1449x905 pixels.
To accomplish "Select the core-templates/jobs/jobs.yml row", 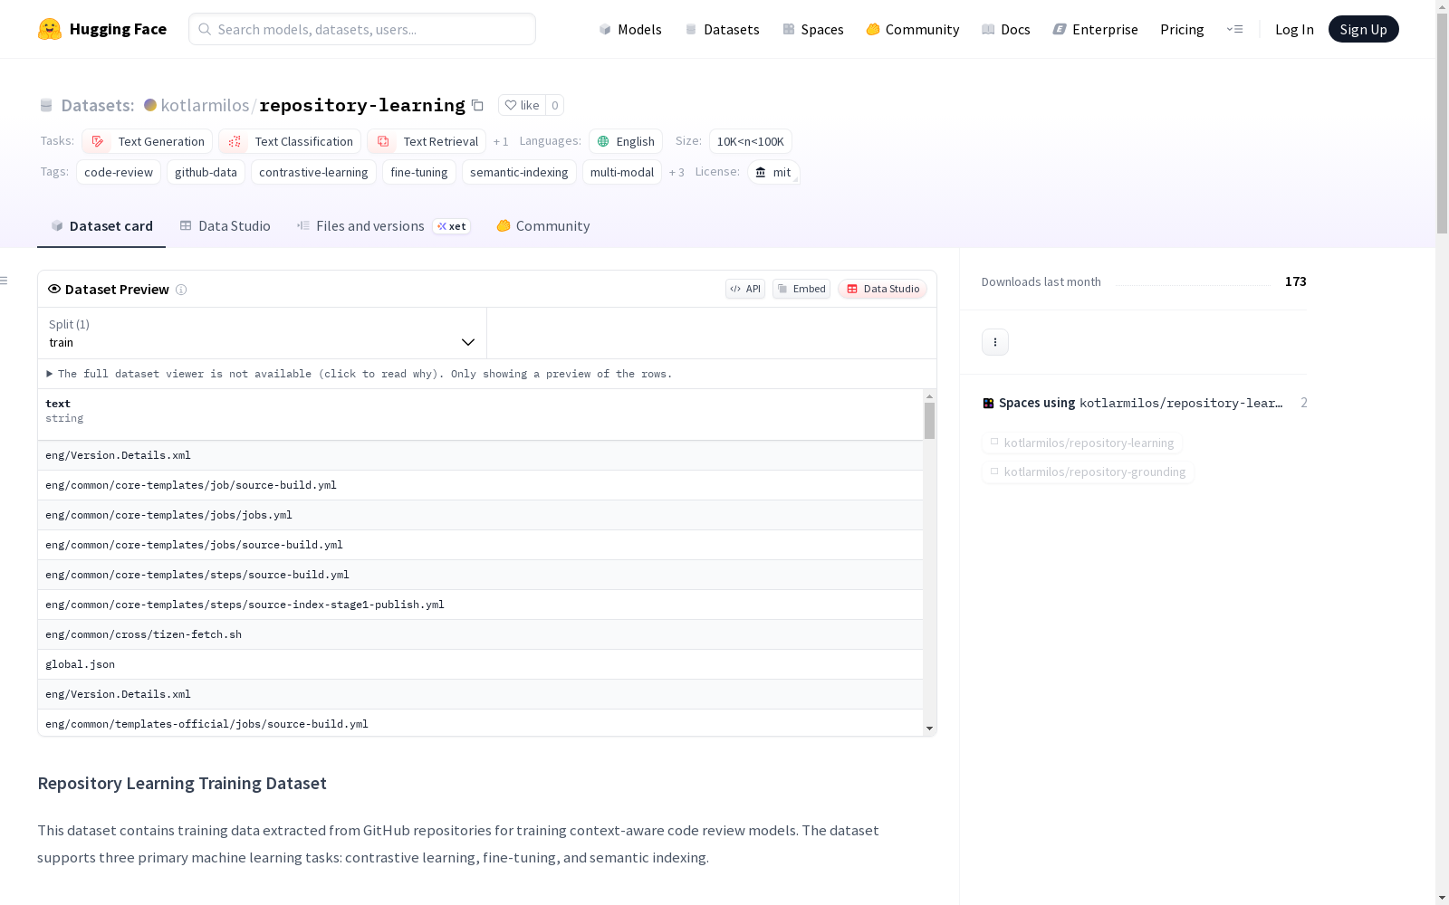I will (x=480, y=515).
